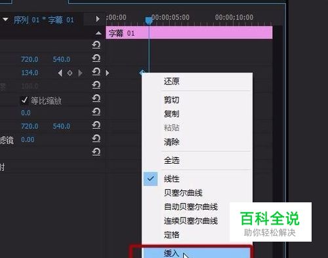The height and width of the screenshot is (258, 328).
Task: Click 720.0 value in row above 134.0
Action: click(30, 60)
